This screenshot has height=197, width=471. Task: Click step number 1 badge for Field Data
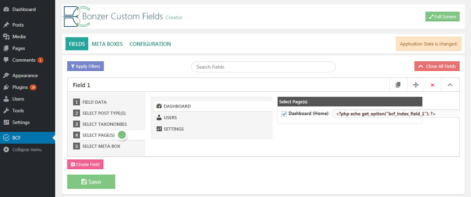[76, 102]
